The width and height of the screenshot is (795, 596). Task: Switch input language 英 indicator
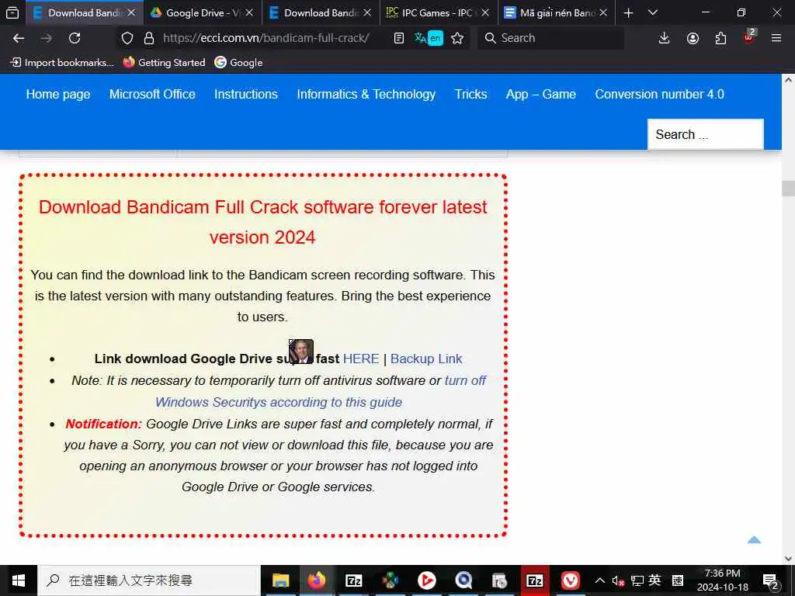pyautogui.click(x=654, y=580)
